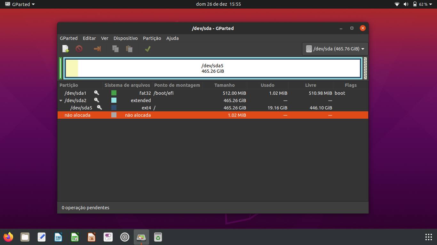Click the Tamanho column header
The height and width of the screenshot is (245, 437).
coord(225,85)
